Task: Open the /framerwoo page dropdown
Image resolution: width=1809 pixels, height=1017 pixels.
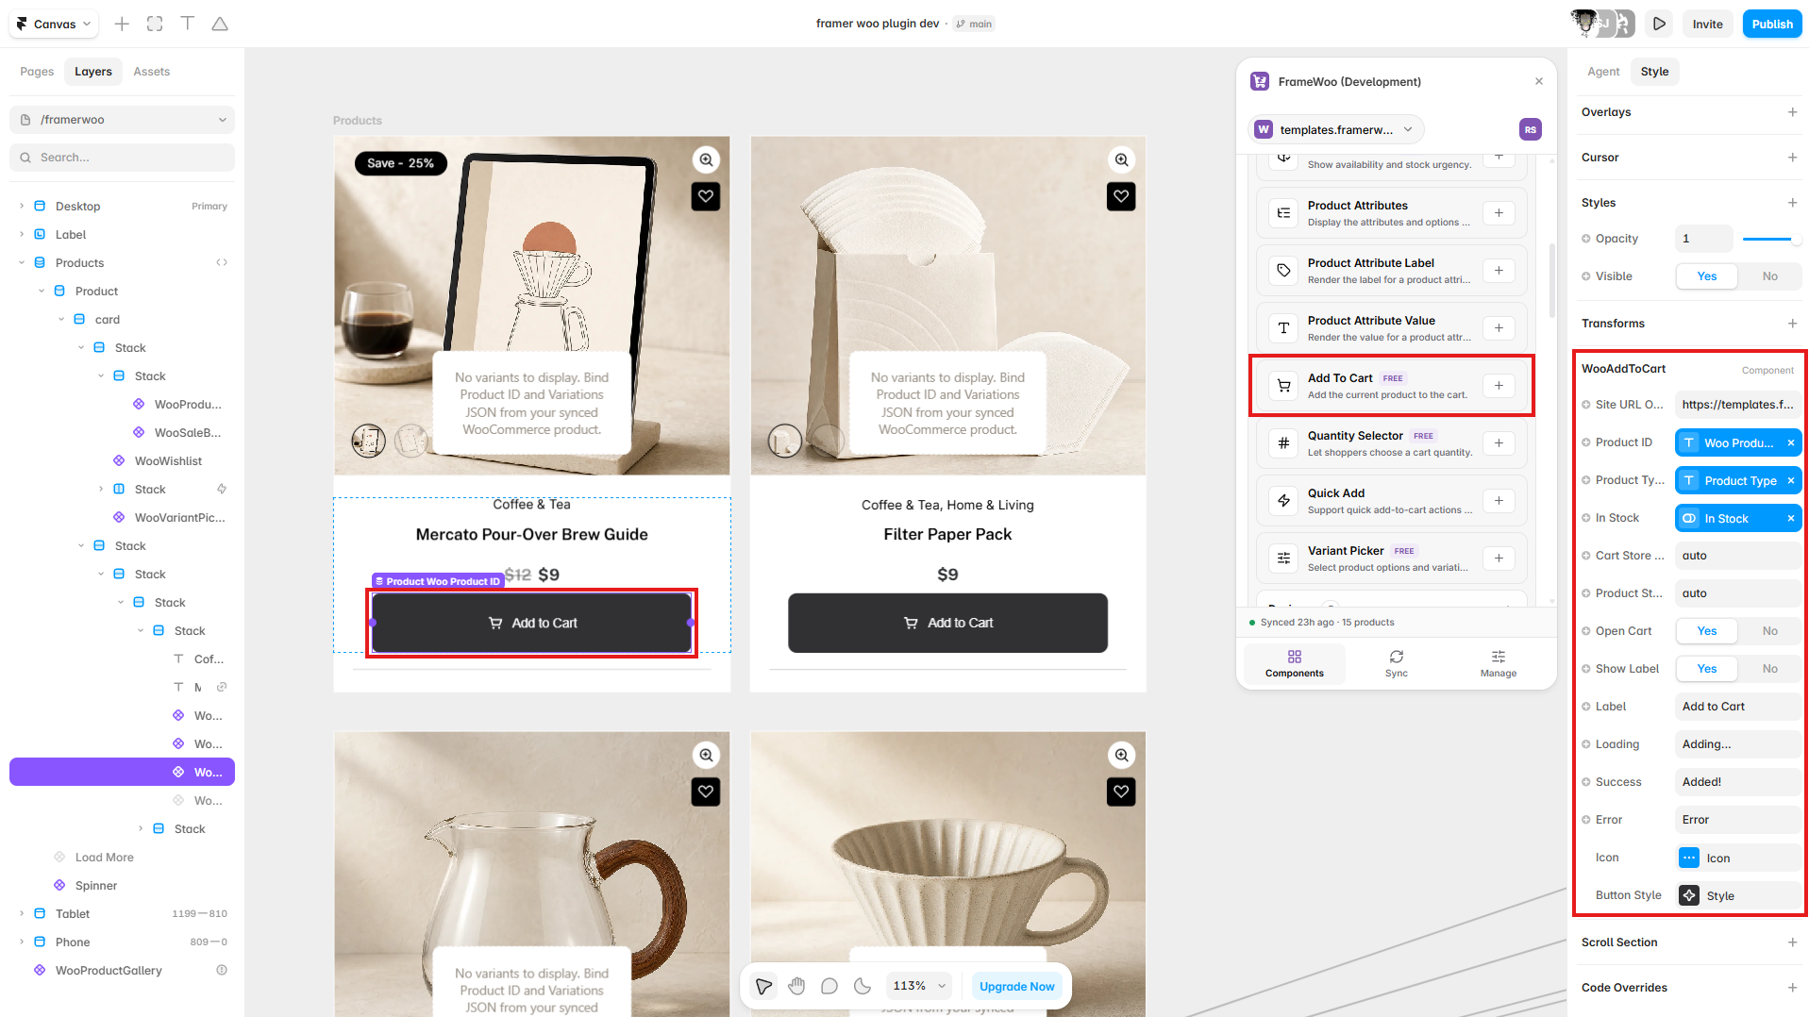Action: [122, 120]
